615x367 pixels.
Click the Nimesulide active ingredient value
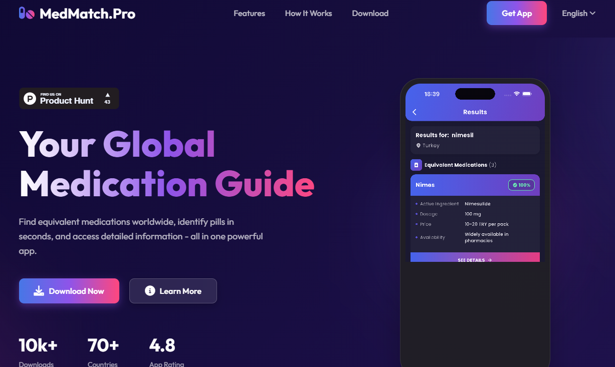click(x=478, y=204)
